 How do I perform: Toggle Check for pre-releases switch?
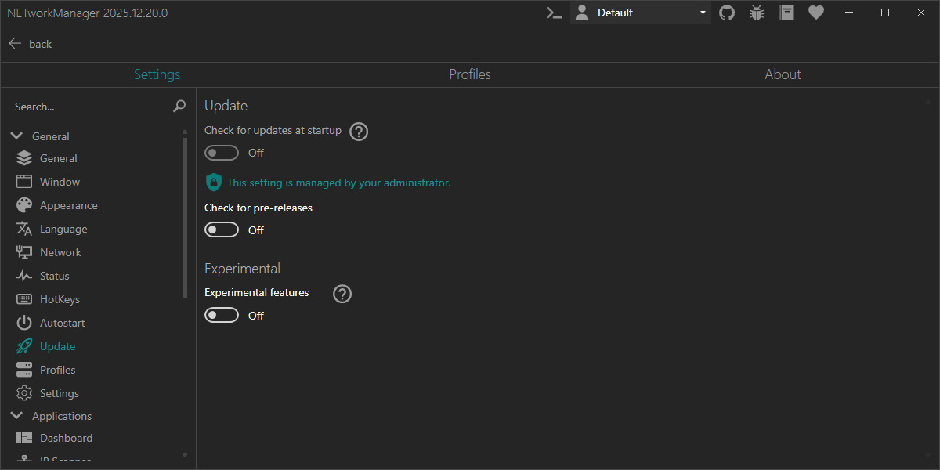(x=222, y=230)
